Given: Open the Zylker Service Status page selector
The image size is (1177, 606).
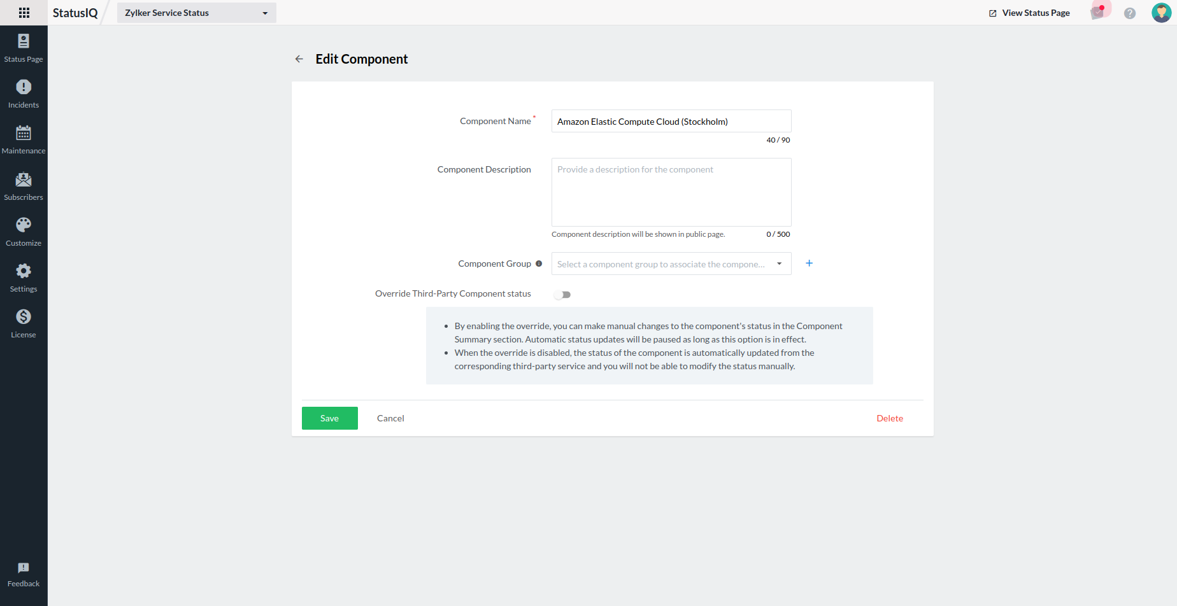Looking at the screenshot, I should tap(196, 12).
